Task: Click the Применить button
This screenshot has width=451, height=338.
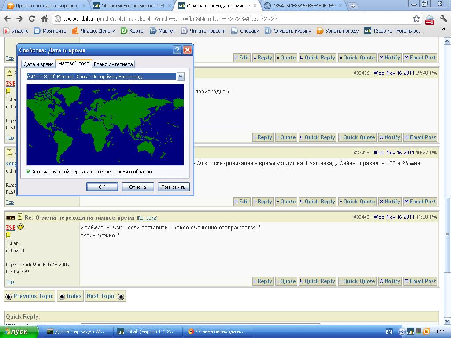Action: 174,187
